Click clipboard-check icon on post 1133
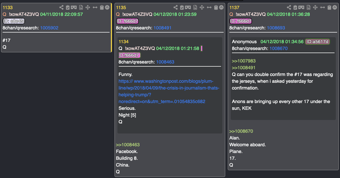The width and height of the screenshot is (340, 178). [68, 8]
